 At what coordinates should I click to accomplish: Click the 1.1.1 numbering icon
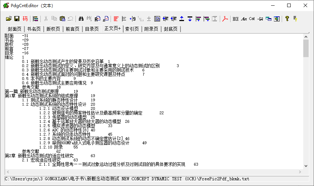[x=141, y=19]
